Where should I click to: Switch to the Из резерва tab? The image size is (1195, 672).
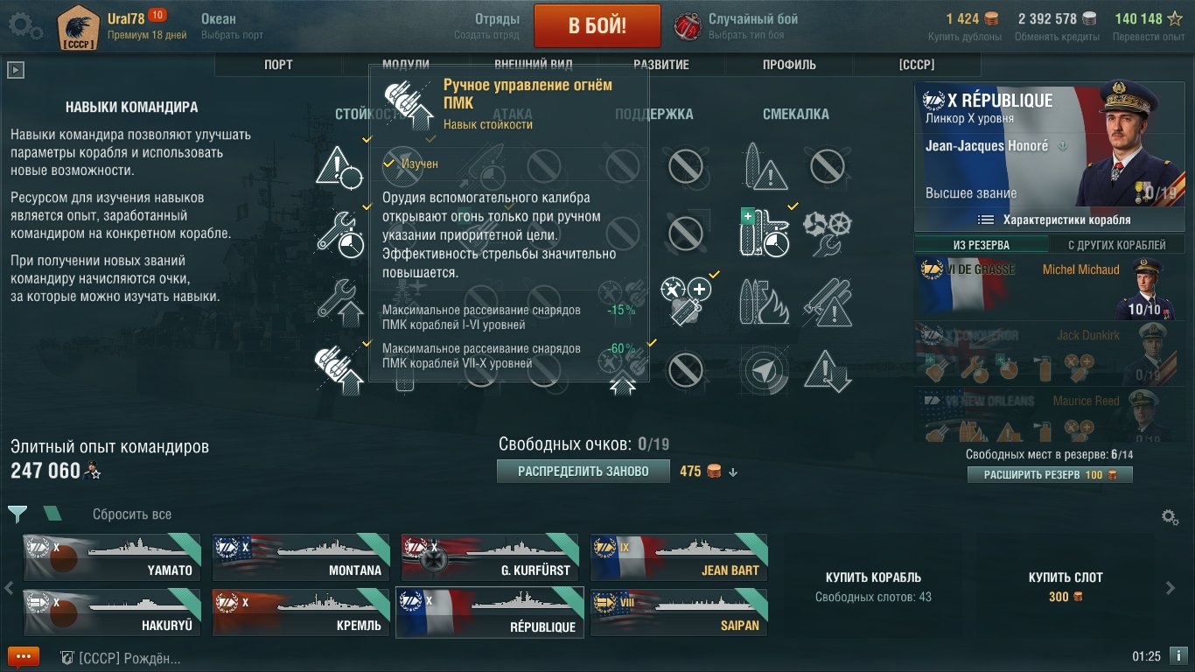click(x=981, y=245)
